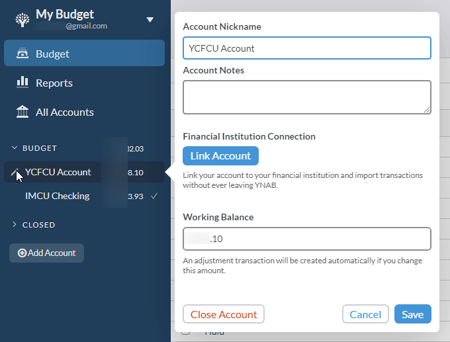Click the YNAB tree logo icon
This screenshot has width=450, height=342.
click(22, 20)
